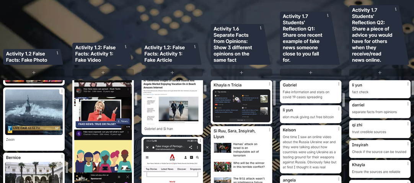The height and width of the screenshot is (183, 414).
Task: Click the share icon in CNA screenshot
Action: point(191,147)
